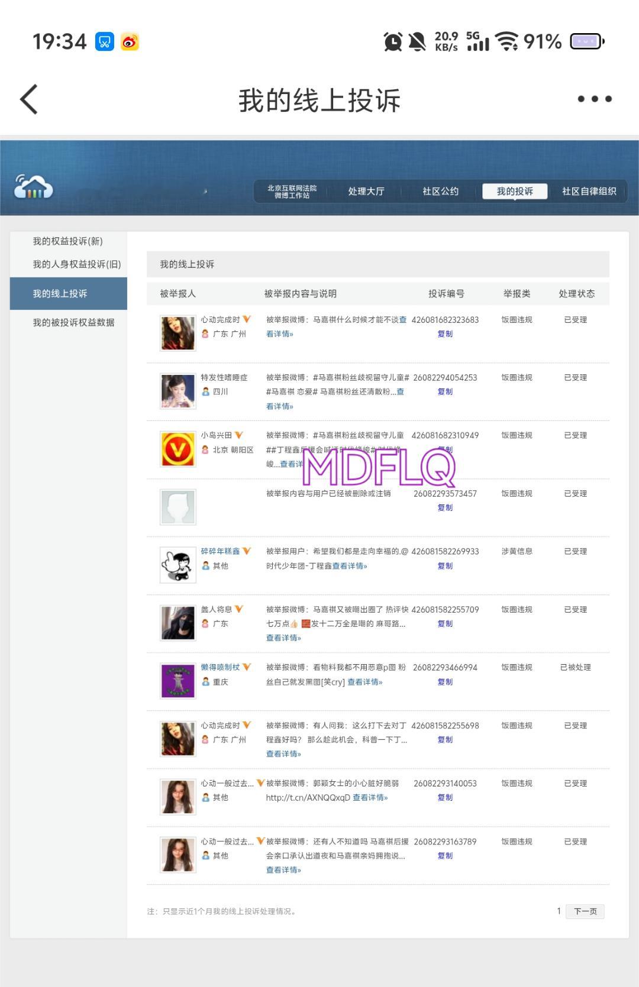The height and width of the screenshot is (987, 639).
Task: Tap the back arrow in header
Action: pyautogui.click(x=29, y=99)
